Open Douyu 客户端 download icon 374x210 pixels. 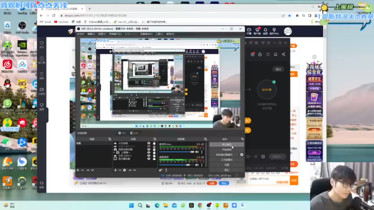[x=257, y=31]
